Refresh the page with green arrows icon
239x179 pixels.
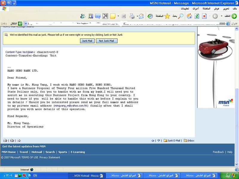coord(197,16)
